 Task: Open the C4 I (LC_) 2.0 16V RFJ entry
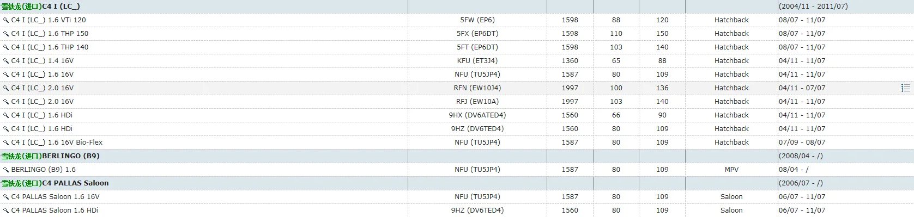point(42,102)
